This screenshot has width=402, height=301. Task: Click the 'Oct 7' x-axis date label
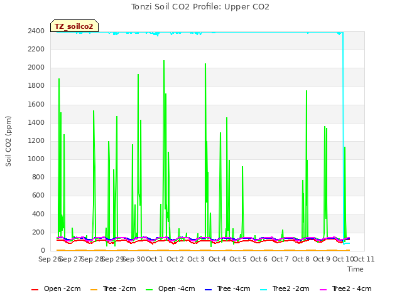pyautogui.click(x=280, y=259)
